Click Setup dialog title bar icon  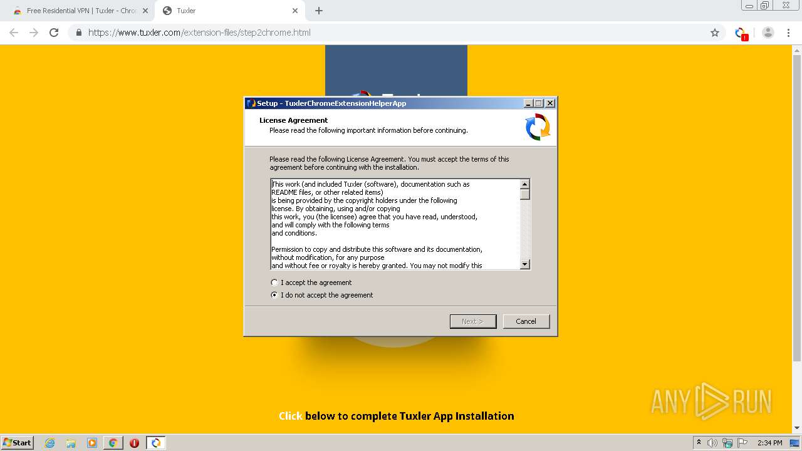click(x=251, y=103)
